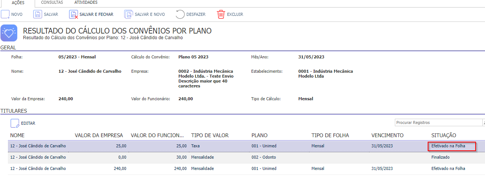Sort by the Vencimento column header

point(387,135)
